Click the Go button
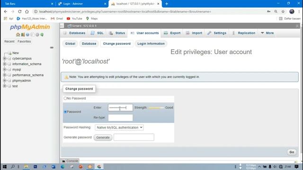The height and width of the screenshot is (170, 303). [x=292, y=152]
